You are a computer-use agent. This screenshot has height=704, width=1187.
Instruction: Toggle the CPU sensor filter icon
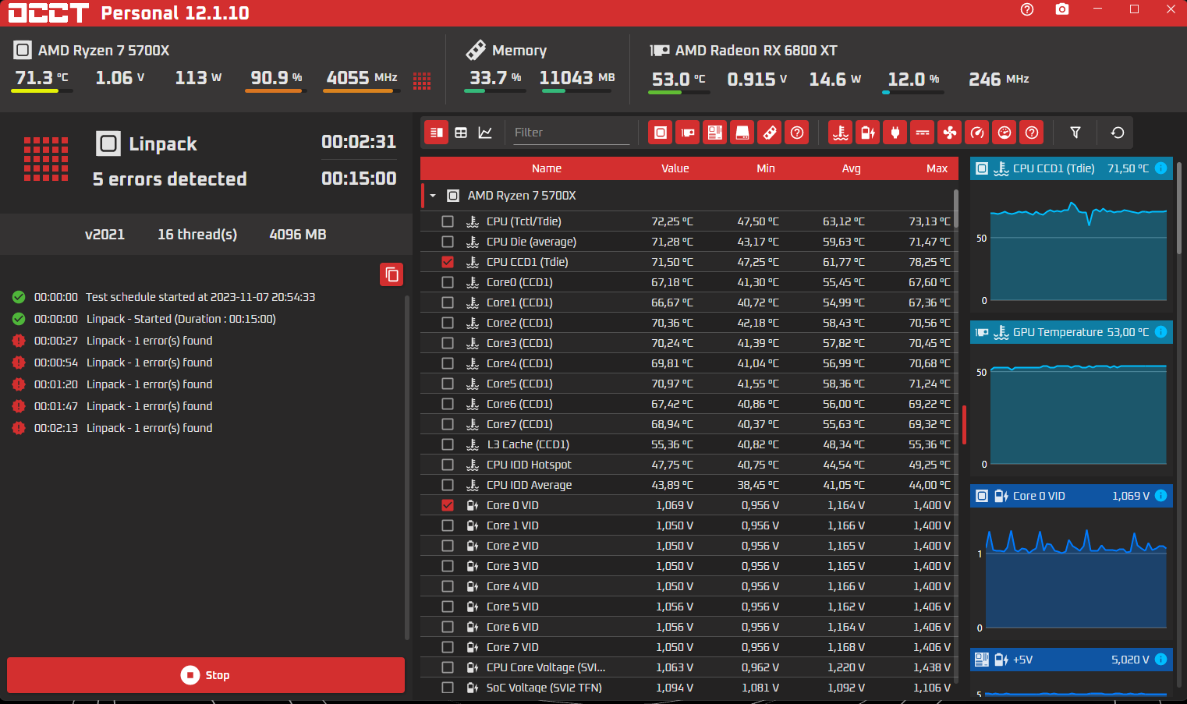(x=661, y=133)
